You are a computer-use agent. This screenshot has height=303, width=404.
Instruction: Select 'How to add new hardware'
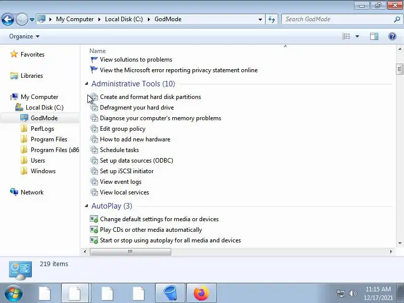[135, 139]
